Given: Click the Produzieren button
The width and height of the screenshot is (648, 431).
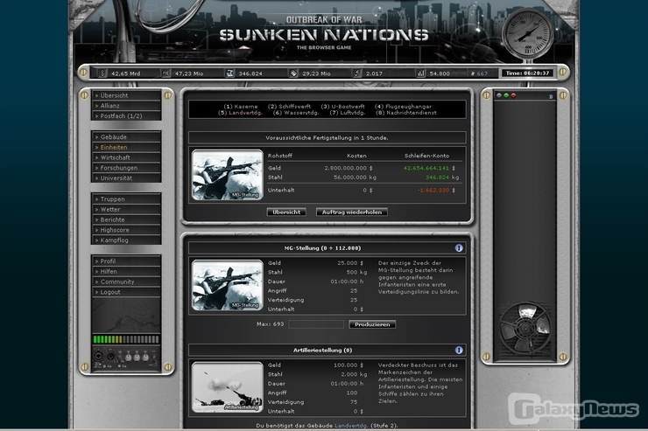Looking at the screenshot, I should [372, 324].
